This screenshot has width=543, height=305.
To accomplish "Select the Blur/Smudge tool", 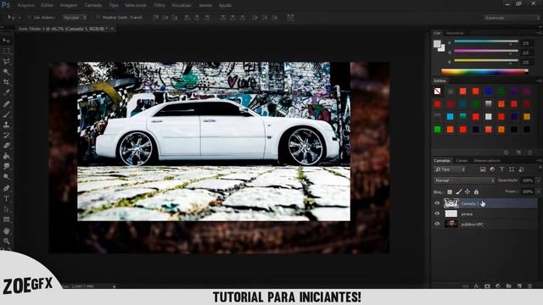I will (7, 166).
